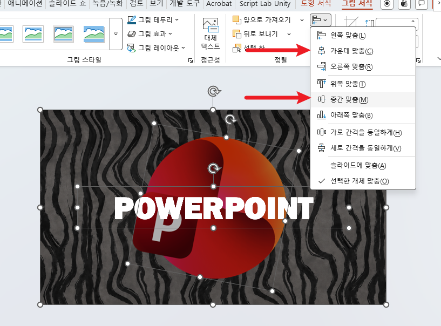Open the align objects dropdown button

click(x=320, y=20)
